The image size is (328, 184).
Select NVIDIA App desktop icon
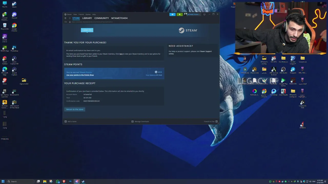[5, 48]
